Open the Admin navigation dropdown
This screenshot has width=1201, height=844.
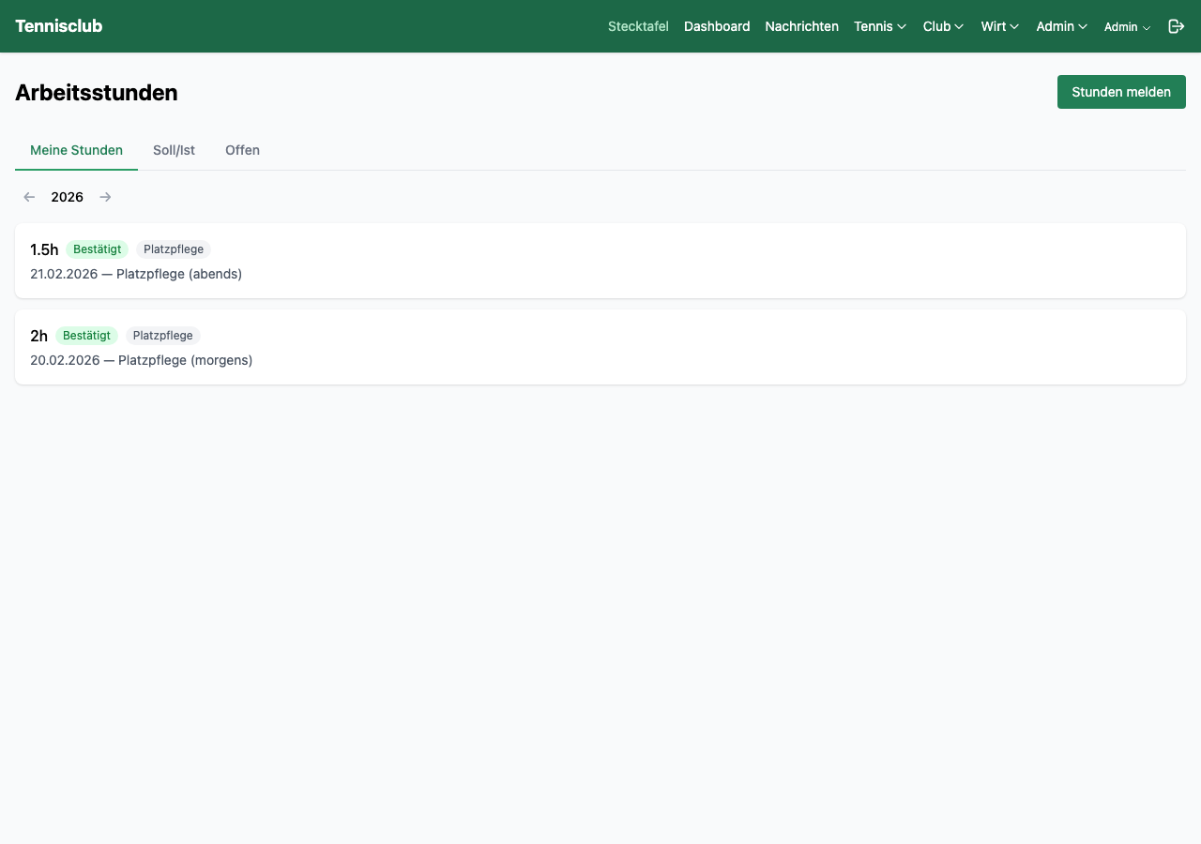(x=1061, y=26)
